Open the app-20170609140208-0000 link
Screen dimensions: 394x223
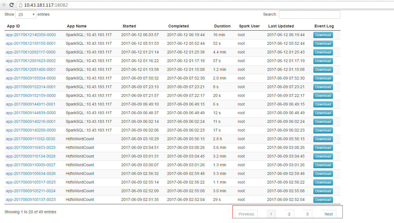[31, 130]
